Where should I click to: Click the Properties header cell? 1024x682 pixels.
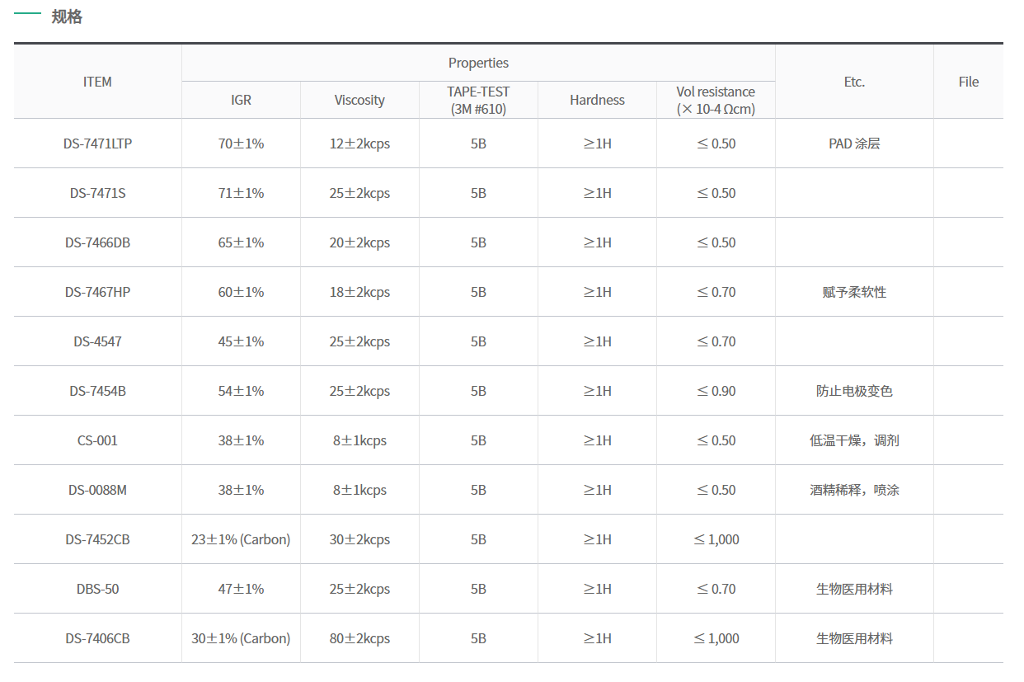[x=478, y=63]
